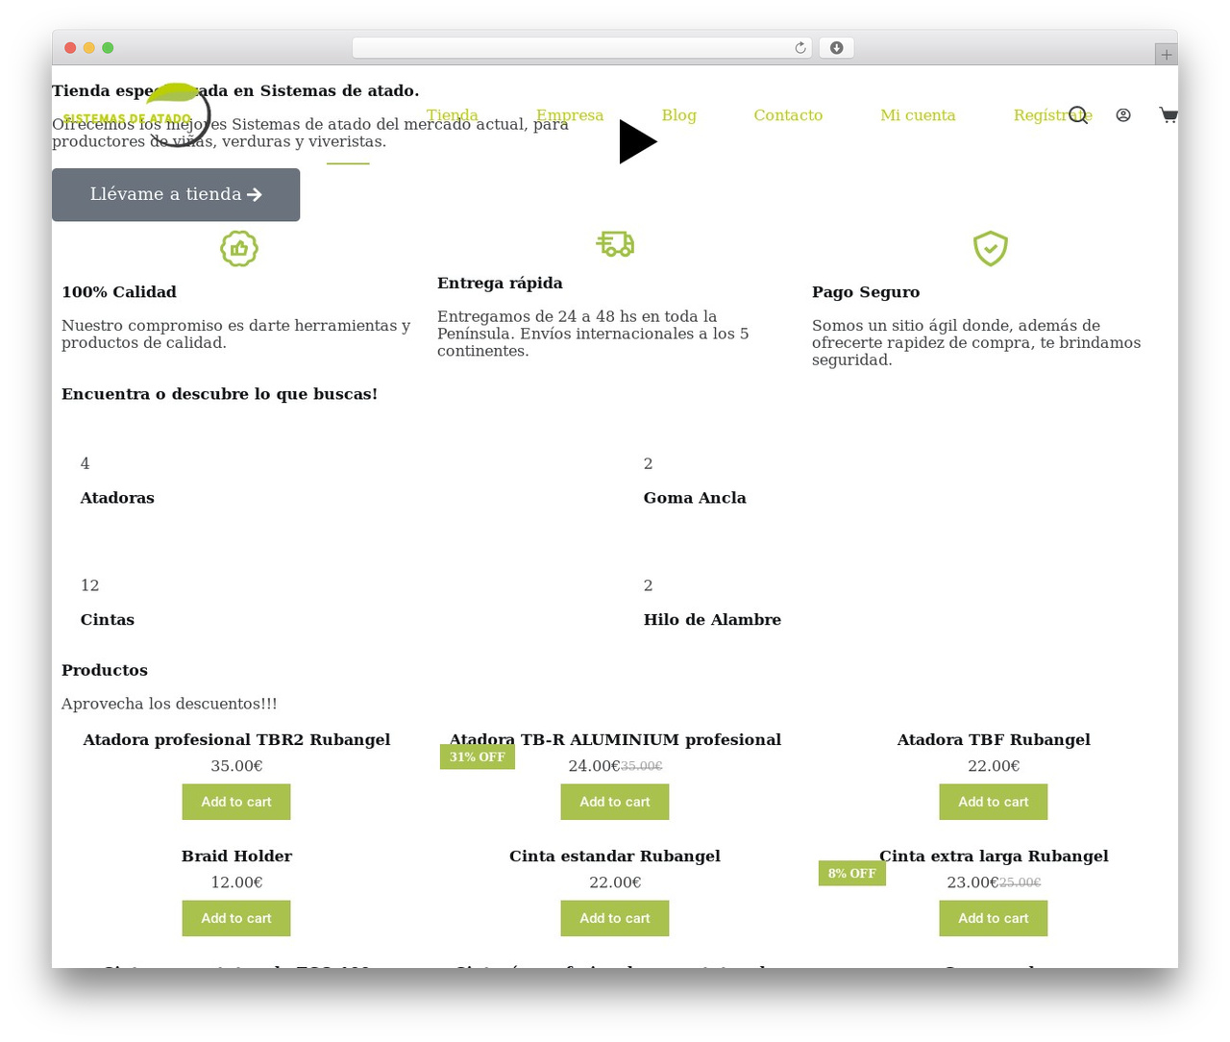Open the search magnifier icon
The height and width of the screenshot is (1042, 1230).
(1078, 115)
